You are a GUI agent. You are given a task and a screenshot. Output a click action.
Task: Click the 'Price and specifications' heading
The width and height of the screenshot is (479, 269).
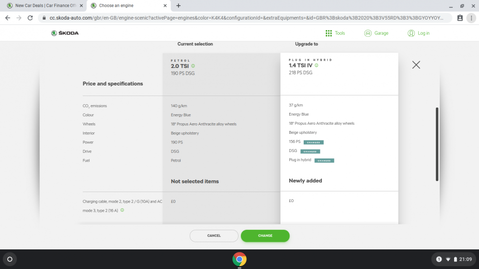(x=113, y=84)
